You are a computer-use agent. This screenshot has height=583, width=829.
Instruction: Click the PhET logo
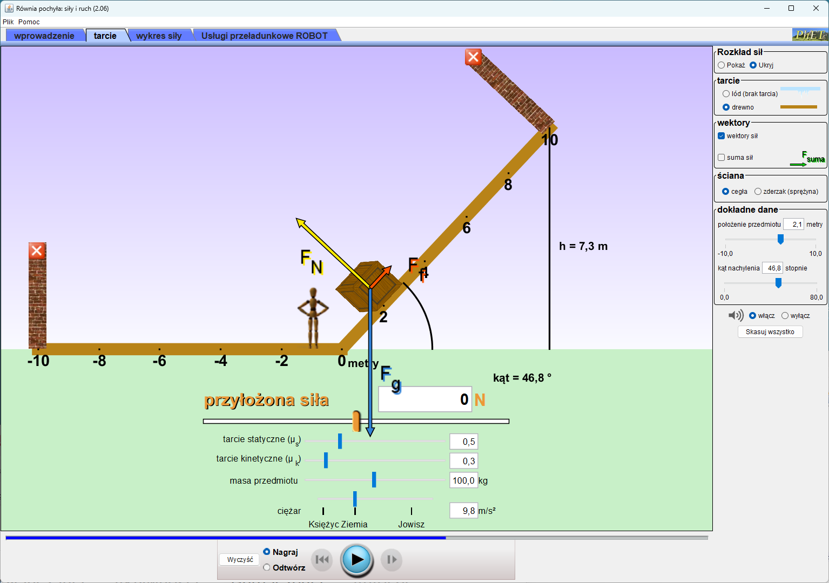pyautogui.click(x=810, y=35)
